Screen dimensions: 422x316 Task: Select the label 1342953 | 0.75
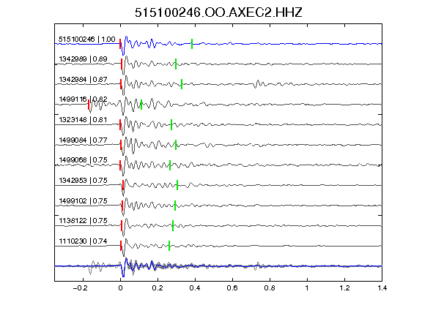83,180
